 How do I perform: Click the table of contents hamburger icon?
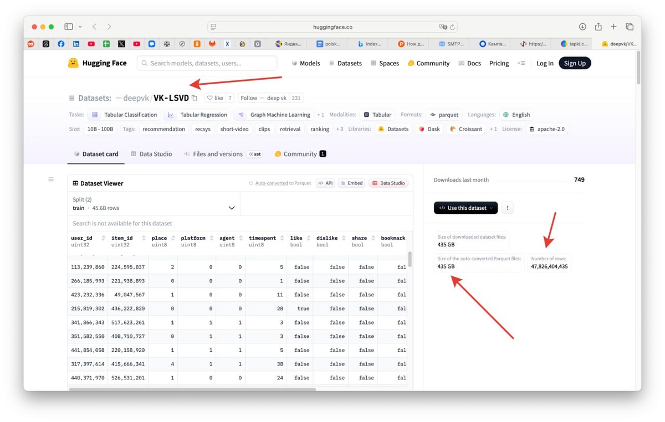click(x=51, y=179)
